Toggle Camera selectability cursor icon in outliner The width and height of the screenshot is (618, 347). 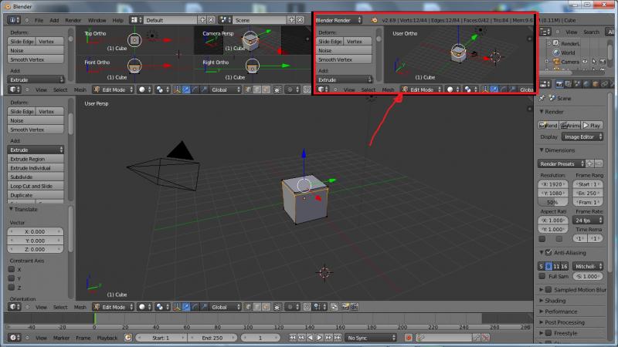pyautogui.click(x=594, y=62)
